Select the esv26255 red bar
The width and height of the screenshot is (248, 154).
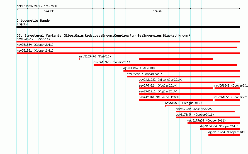184,77
